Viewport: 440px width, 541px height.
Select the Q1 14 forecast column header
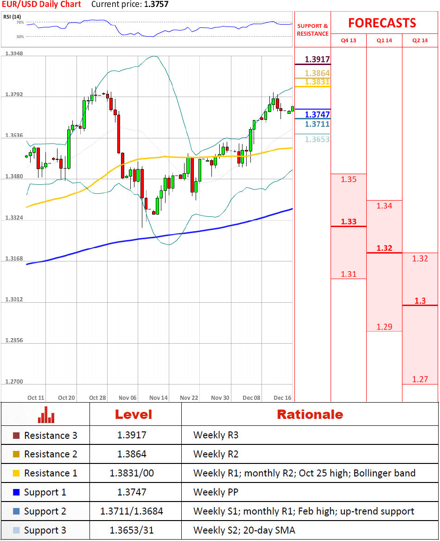click(x=384, y=40)
